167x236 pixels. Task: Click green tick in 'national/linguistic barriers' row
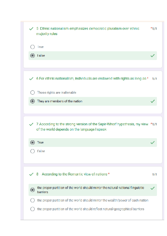point(152,188)
